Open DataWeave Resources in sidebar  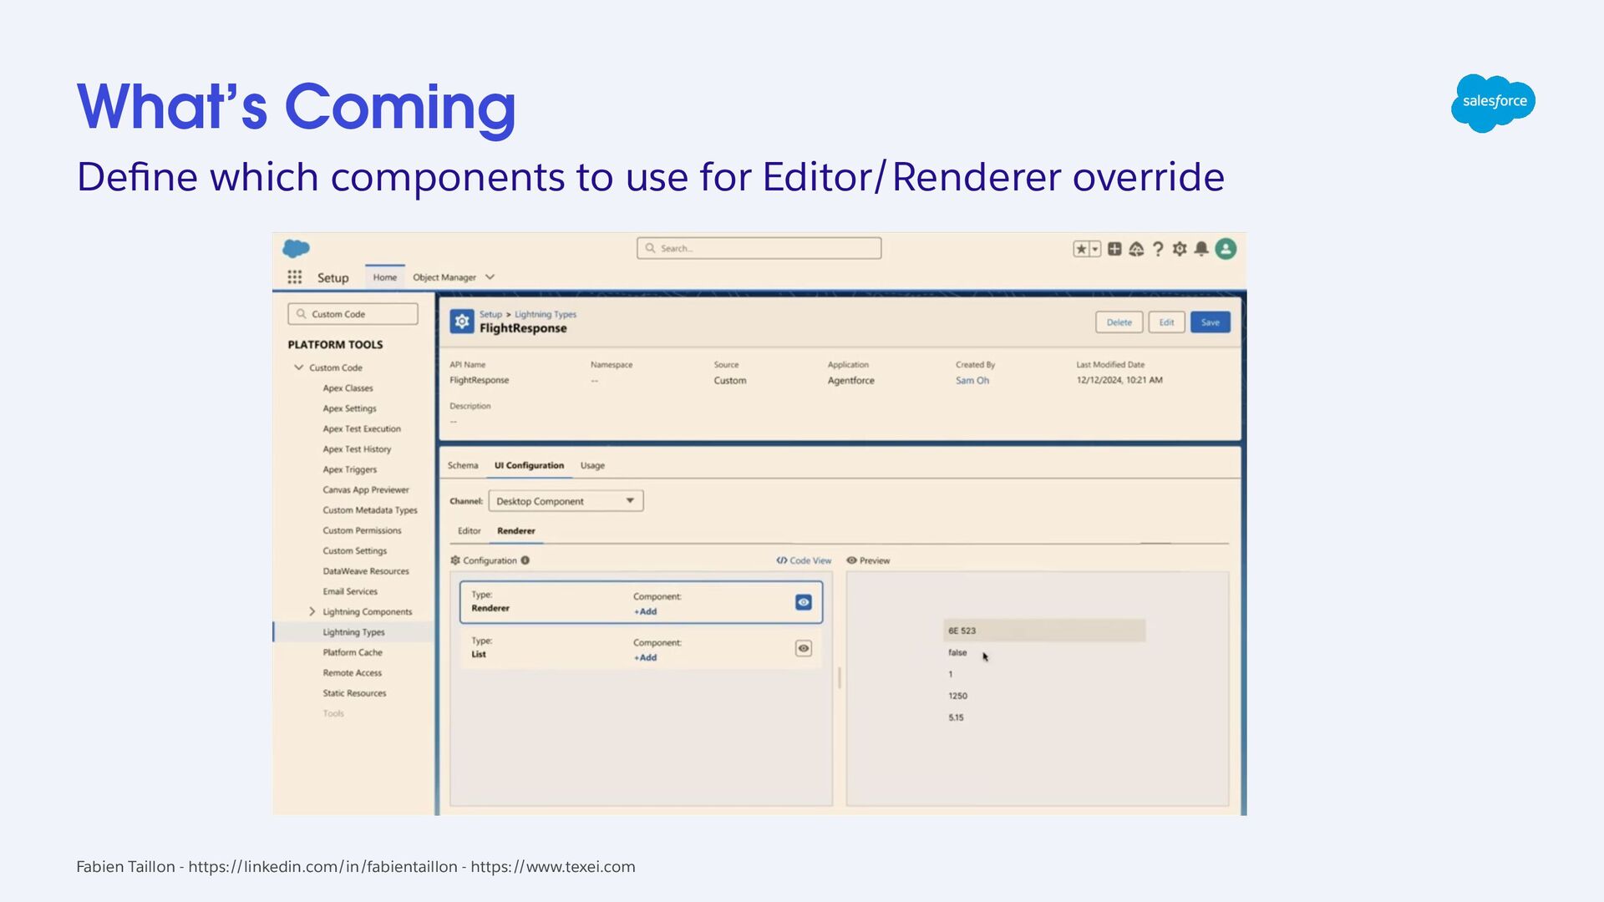tap(366, 571)
